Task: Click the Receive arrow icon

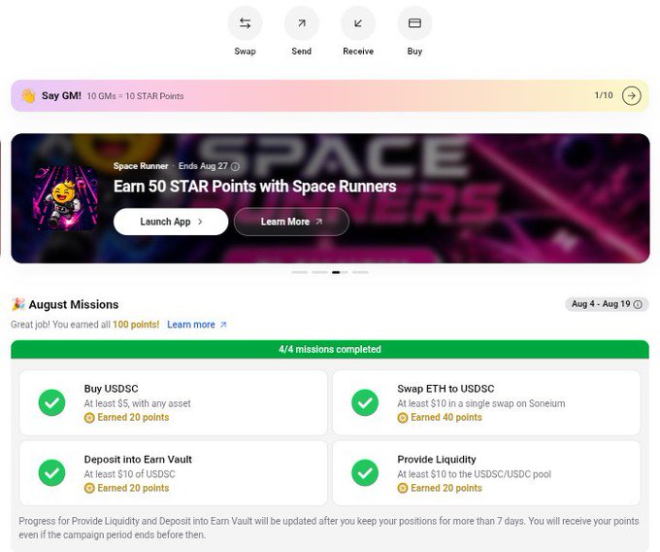Action: [358, 23]
